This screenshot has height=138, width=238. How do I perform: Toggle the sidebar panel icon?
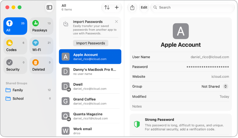49,7
